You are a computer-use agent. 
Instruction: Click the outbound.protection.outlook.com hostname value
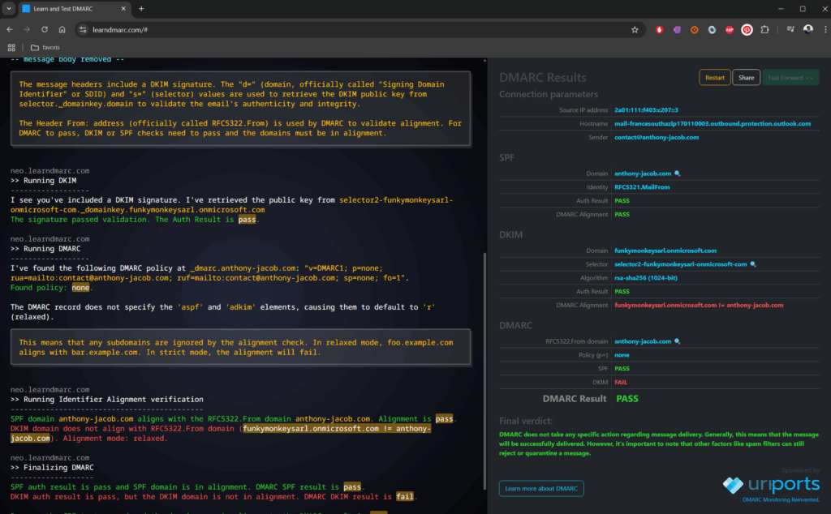pos(713,124)
